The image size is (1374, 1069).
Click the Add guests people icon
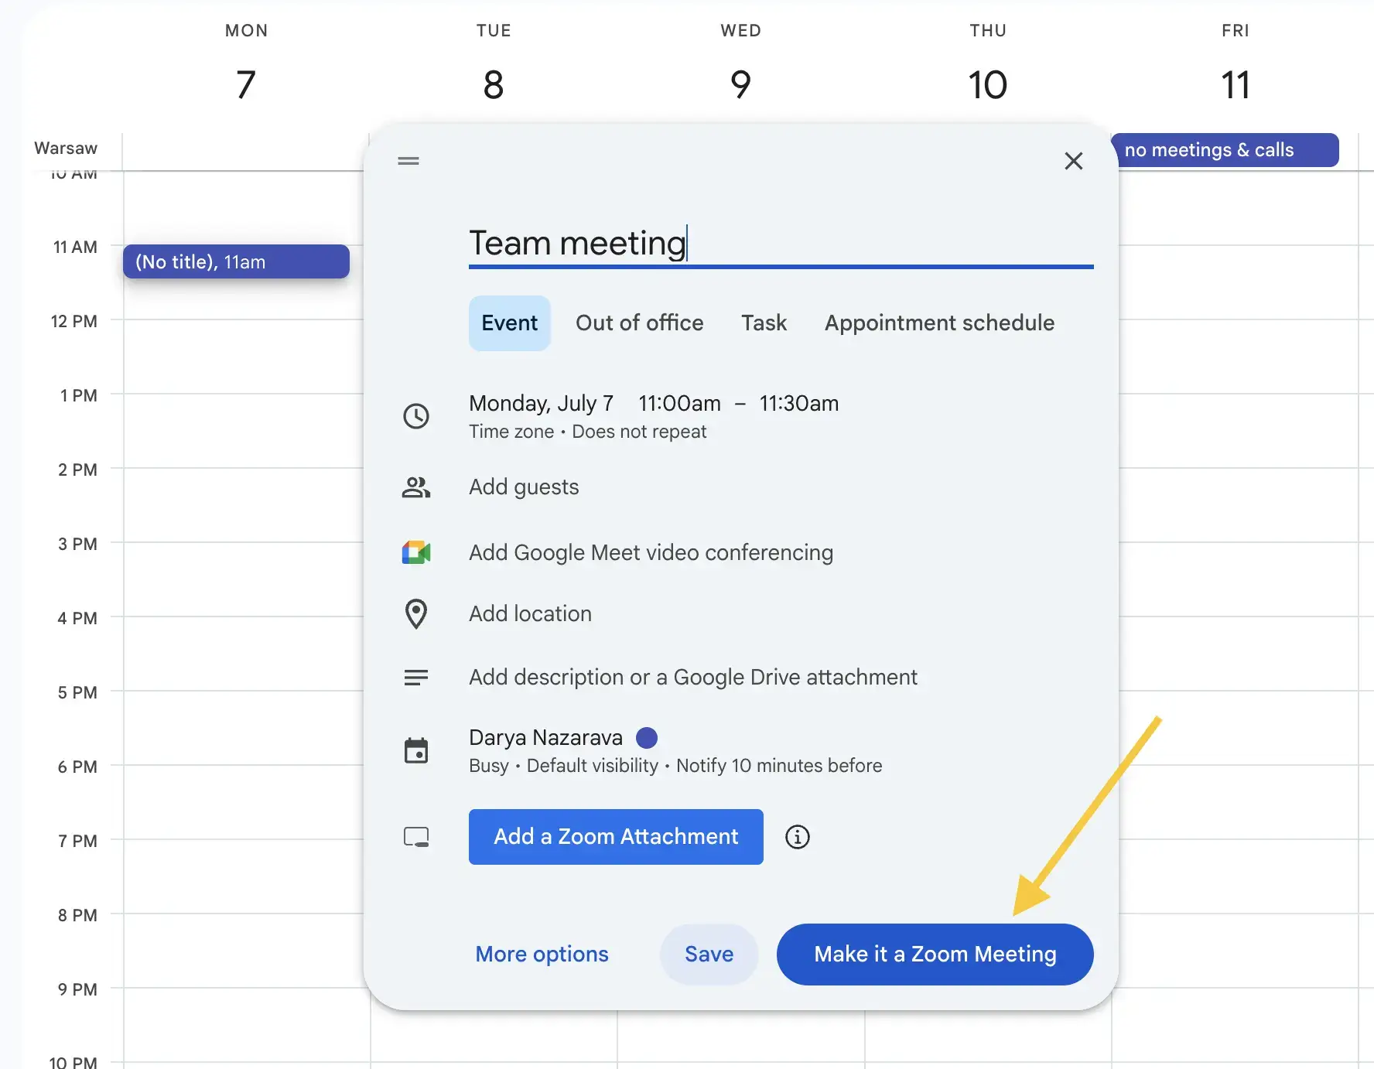416,487
